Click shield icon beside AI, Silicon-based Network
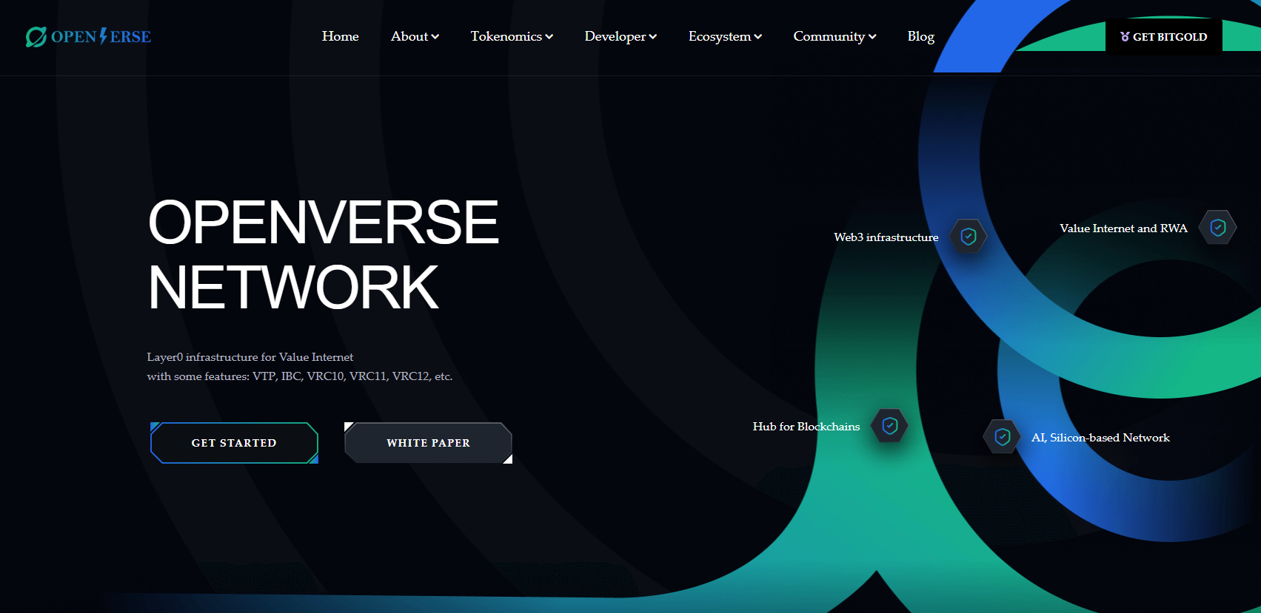Image resolution: width=1261 pixels, height=613 pixels. click(x=1002, y=437)
